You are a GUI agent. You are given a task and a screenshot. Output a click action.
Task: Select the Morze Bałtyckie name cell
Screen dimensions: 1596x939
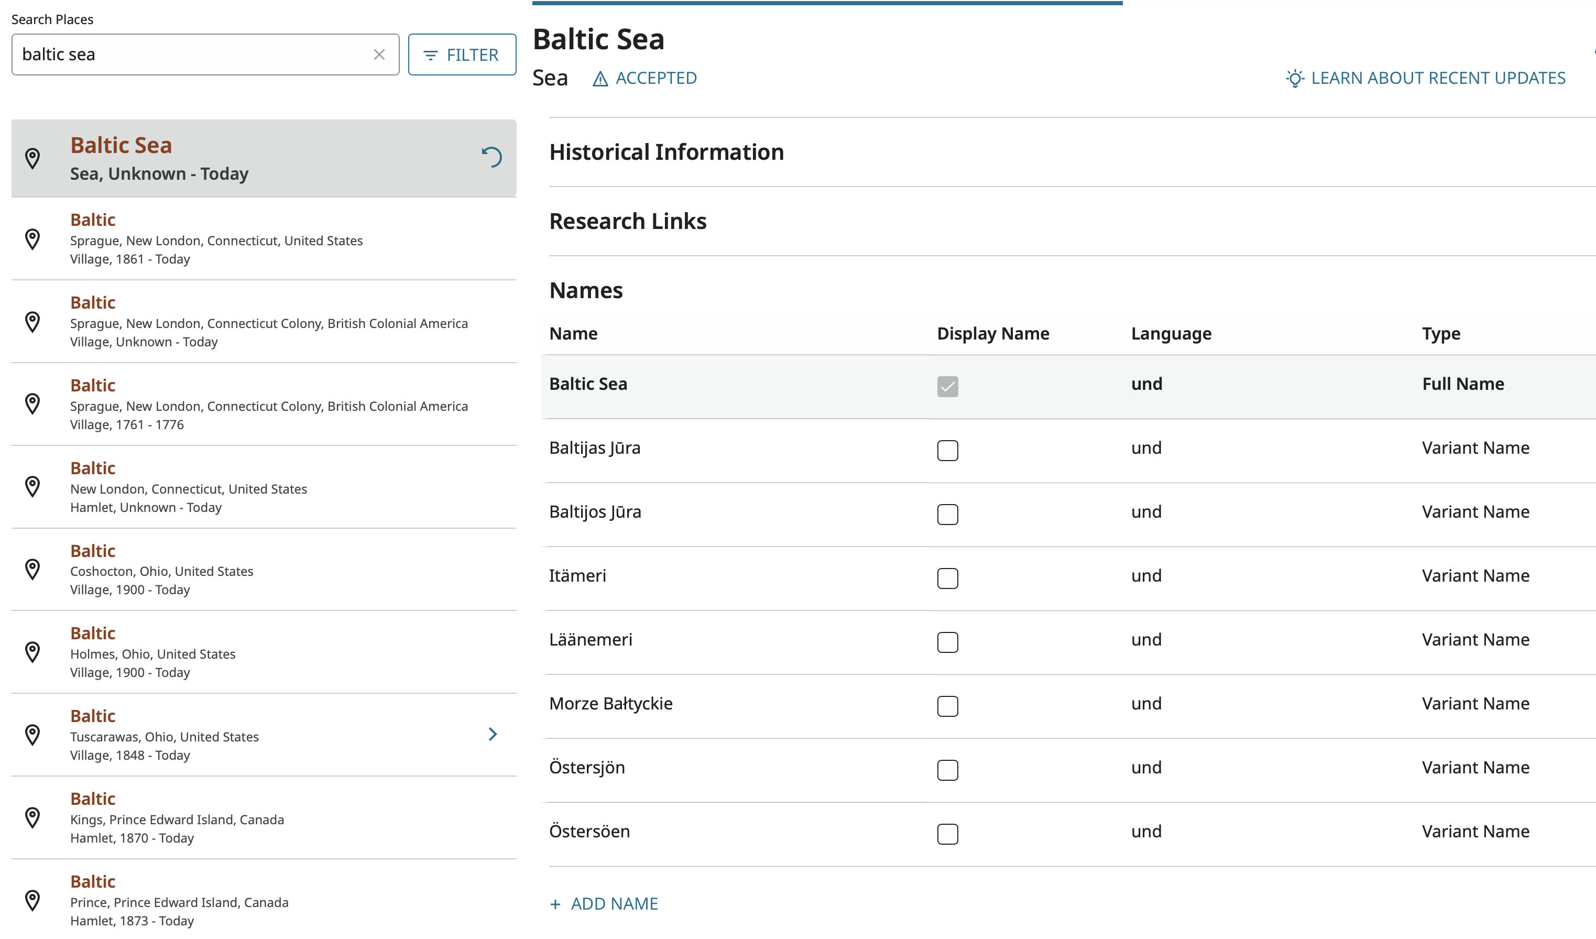click(610, 703)
